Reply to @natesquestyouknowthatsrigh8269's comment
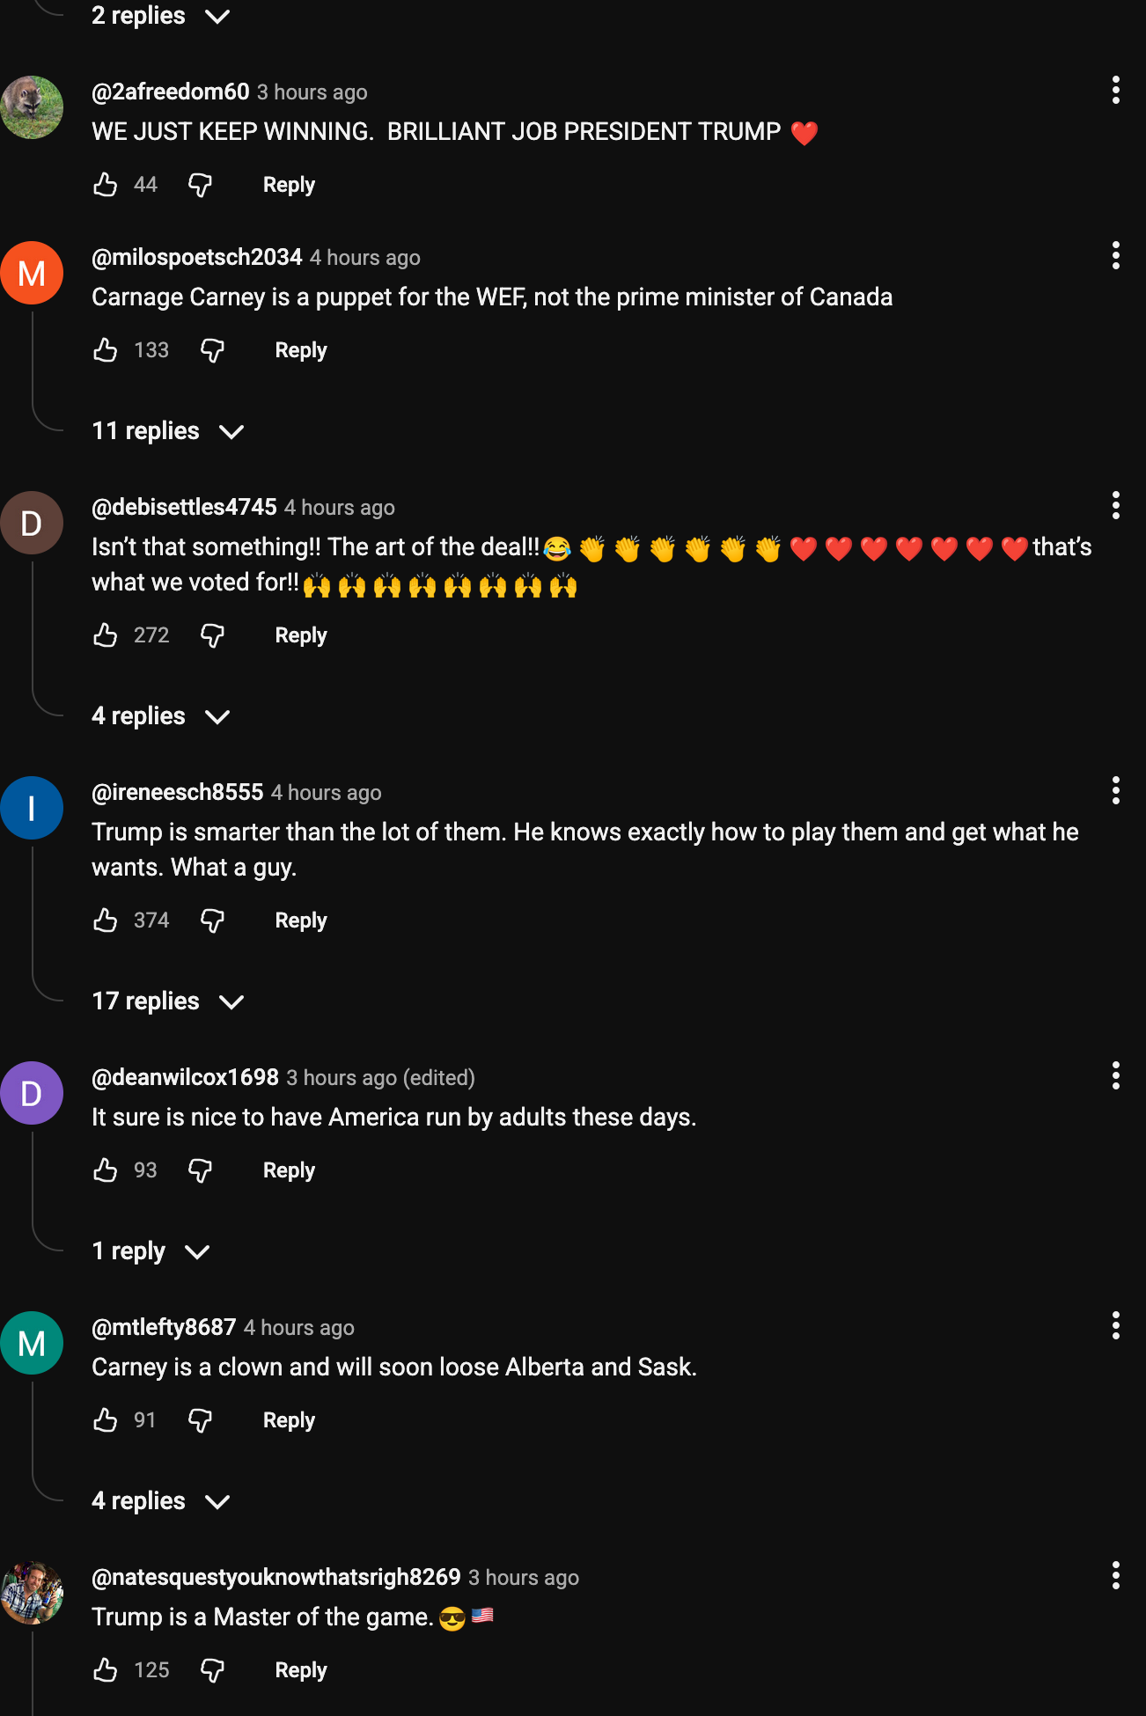The height and width of the screenshot is (1716, 1146). [300, 1670]
